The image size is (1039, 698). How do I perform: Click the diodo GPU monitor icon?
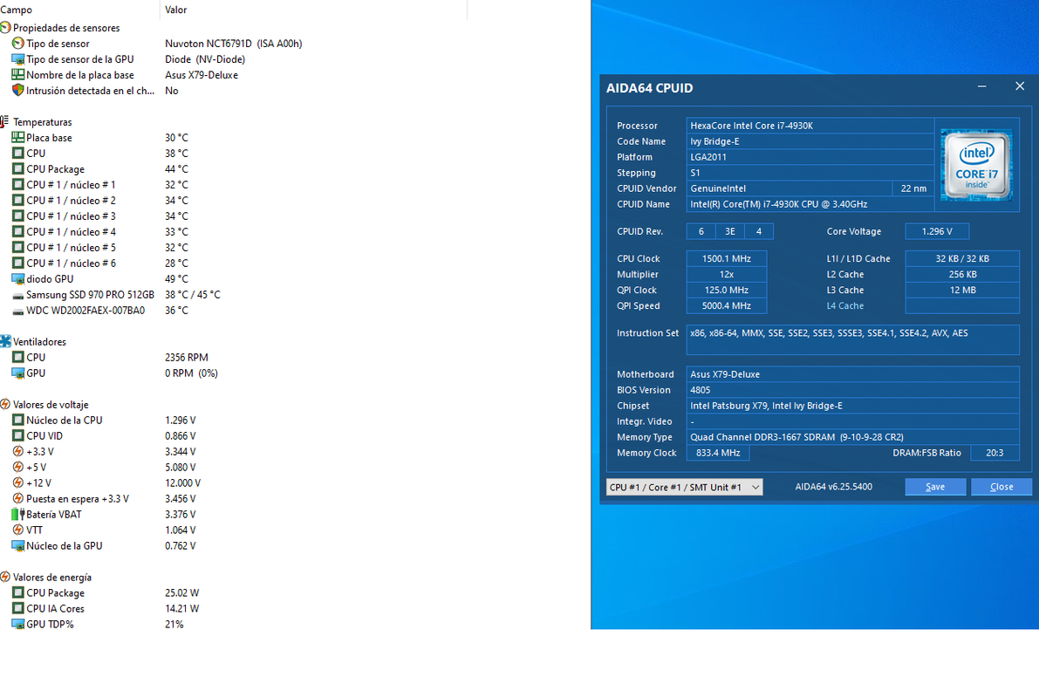[18, 279]
